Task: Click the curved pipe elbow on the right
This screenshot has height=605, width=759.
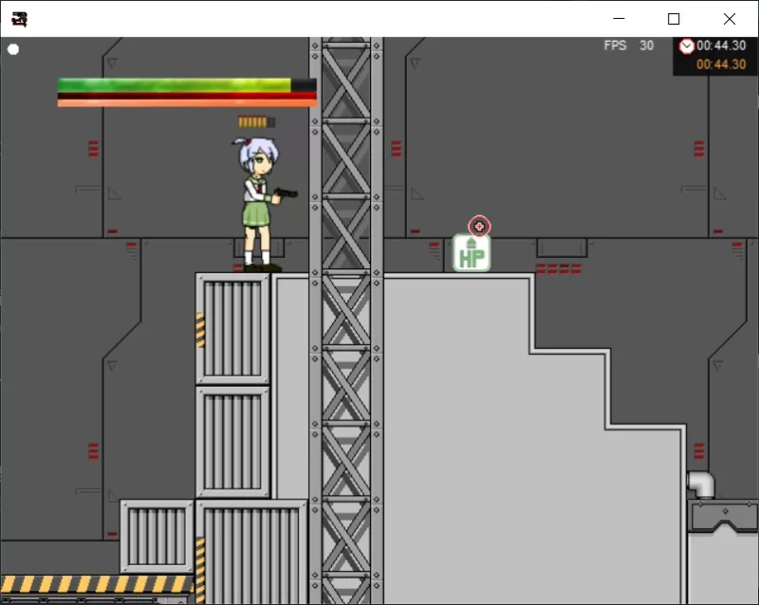Action: pos(701,484)
